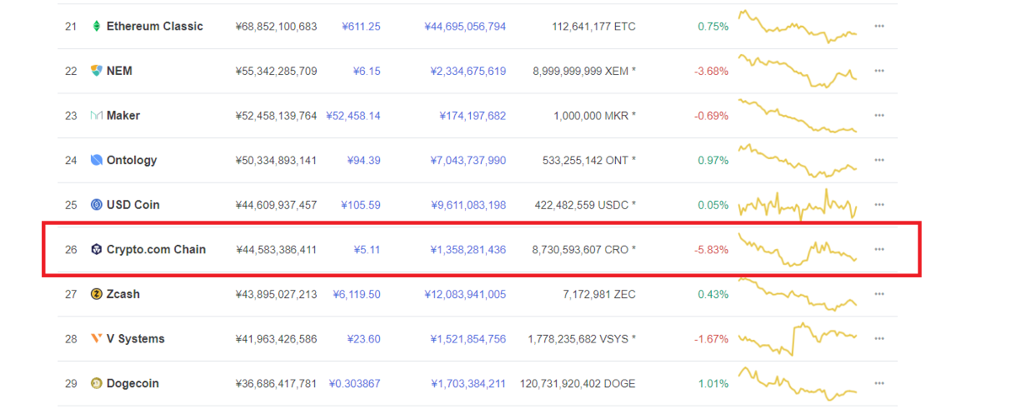This screenshot has height=409, width=1011.
Task: View the Zcash 7-day sparkline chart
Action: click(x=797, y=294)
